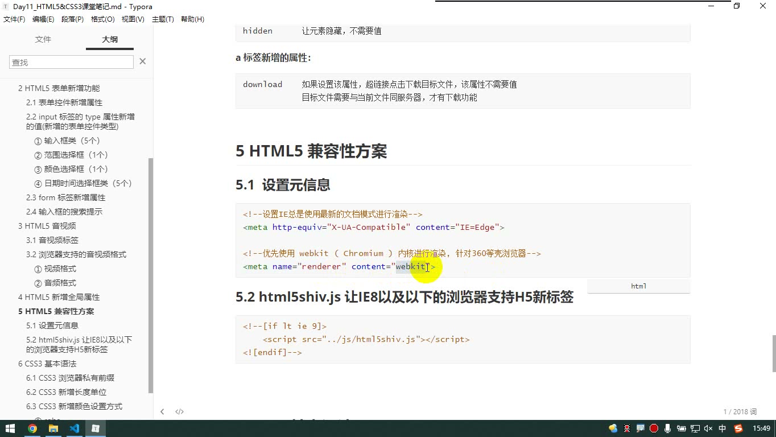Switch to the 大纲 outline tab
The width and height of the screenshot is (776, 437).
tap(110, 39)
